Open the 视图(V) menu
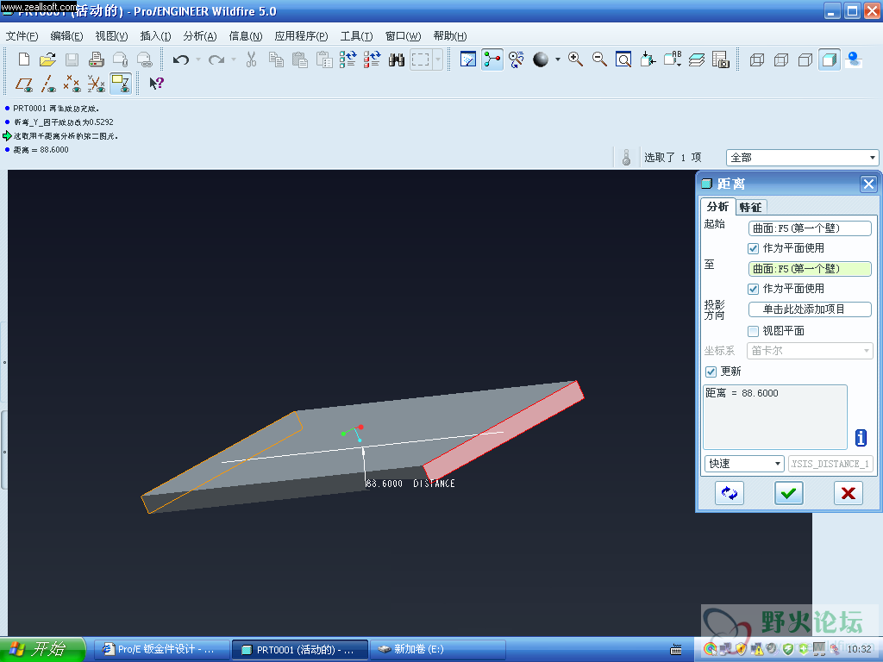Image resolution: width=883 pixels, height=662 pixels. pyautogui.click(x=111, y=36)
